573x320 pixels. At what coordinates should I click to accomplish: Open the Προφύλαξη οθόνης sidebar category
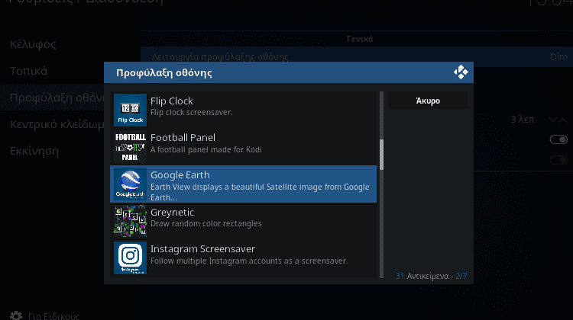pyautogui.click(x=52, y=98)
